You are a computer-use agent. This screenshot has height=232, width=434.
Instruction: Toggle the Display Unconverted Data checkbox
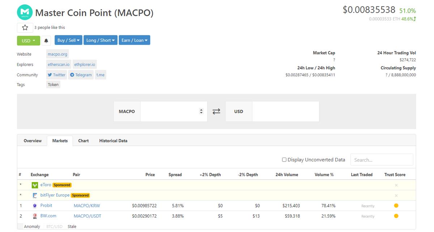click(284, 160)
